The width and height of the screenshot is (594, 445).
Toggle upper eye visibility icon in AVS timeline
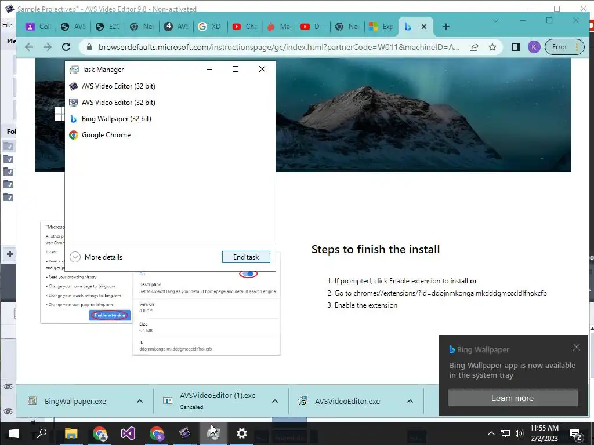coord(8,386)
